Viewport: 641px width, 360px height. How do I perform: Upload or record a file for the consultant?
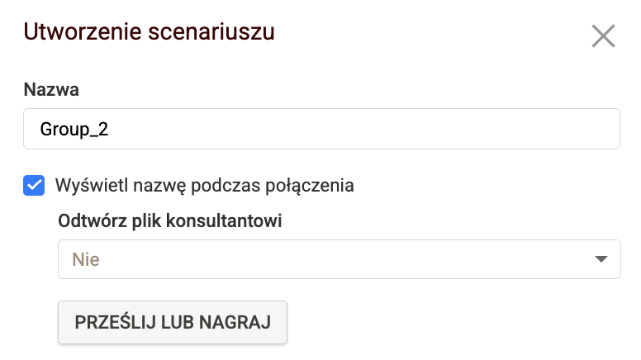[173, 322]
